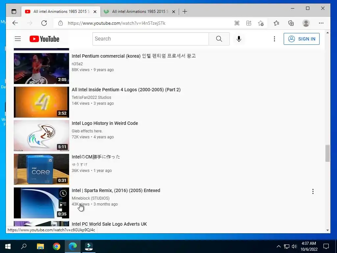Open options menu for Sparta Remix video

[313, 191]
